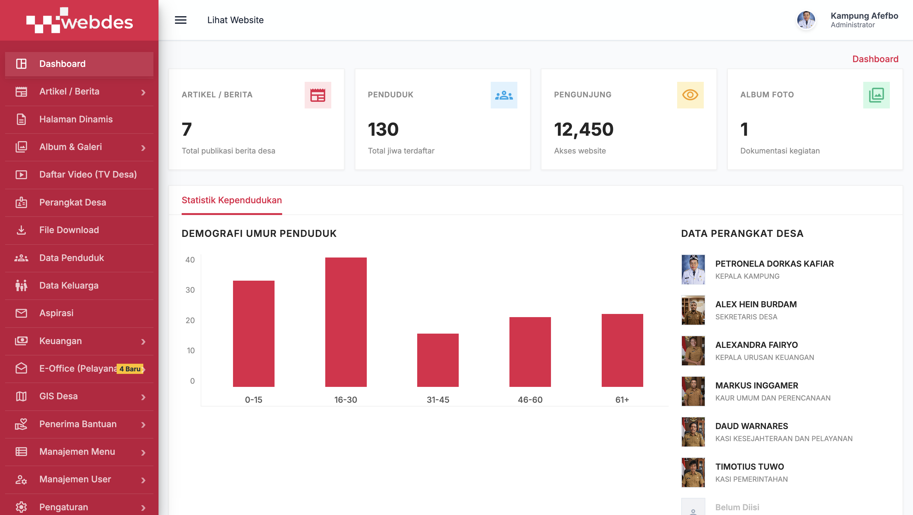The width and height of the screenshot is (913, 515).
Task: Click the Pengunjung count 12,450
Action: 583,129
